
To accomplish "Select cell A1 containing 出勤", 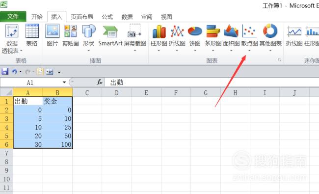I will (x=28, y=101).
